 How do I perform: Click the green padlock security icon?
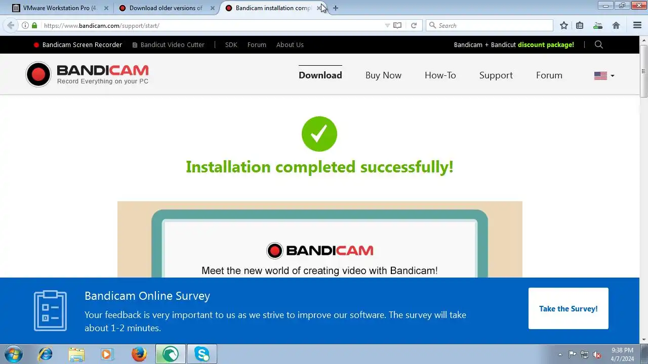34,25
